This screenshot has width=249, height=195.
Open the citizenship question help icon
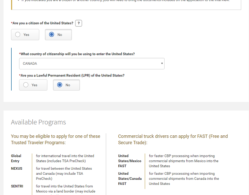[79, 23]
